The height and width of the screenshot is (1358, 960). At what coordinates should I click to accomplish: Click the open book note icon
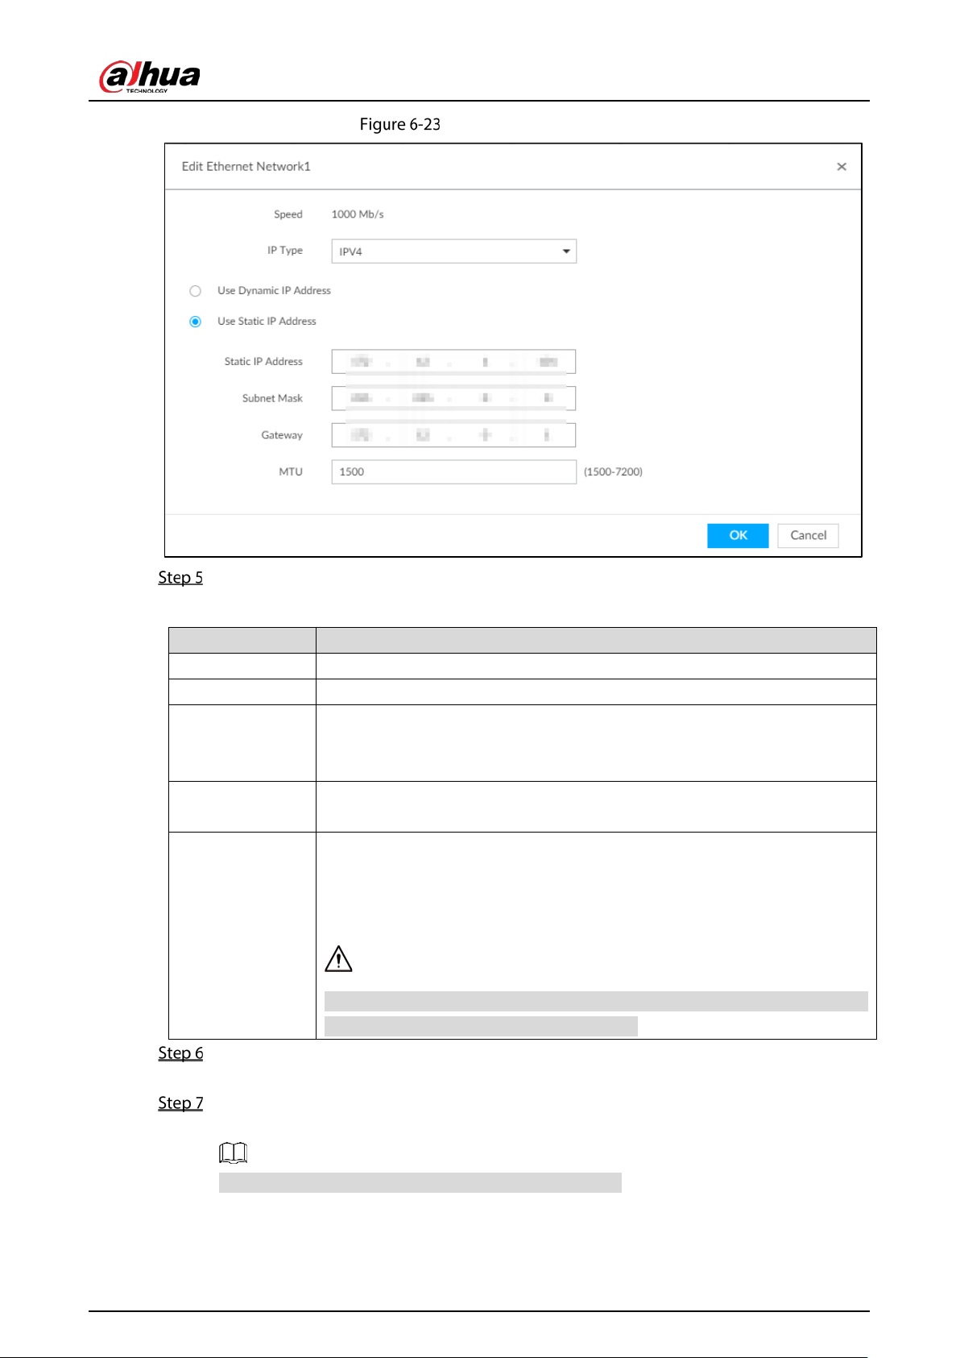[x=233, y=1153]
